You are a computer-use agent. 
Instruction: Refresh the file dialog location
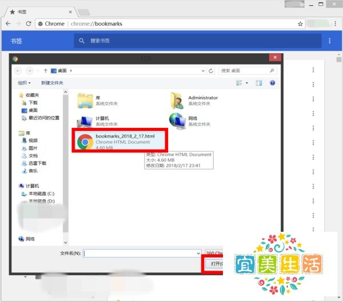point(210,71)
